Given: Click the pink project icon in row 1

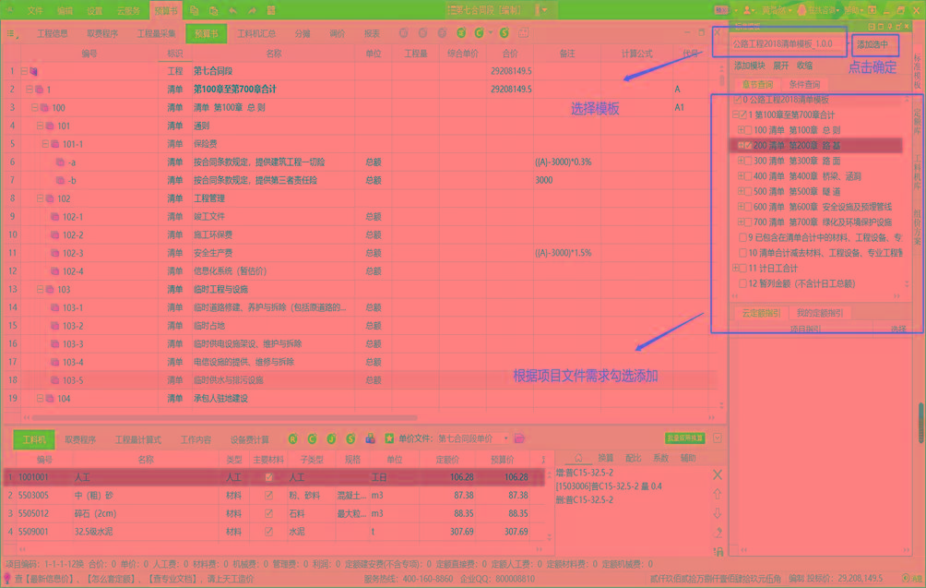Looking at the screenshot, I should pos(33,71).
